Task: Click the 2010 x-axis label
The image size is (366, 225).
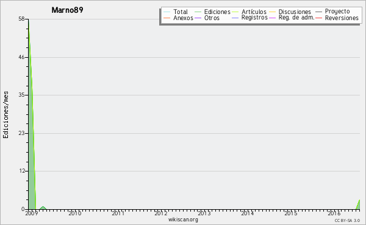Action: 74,213
